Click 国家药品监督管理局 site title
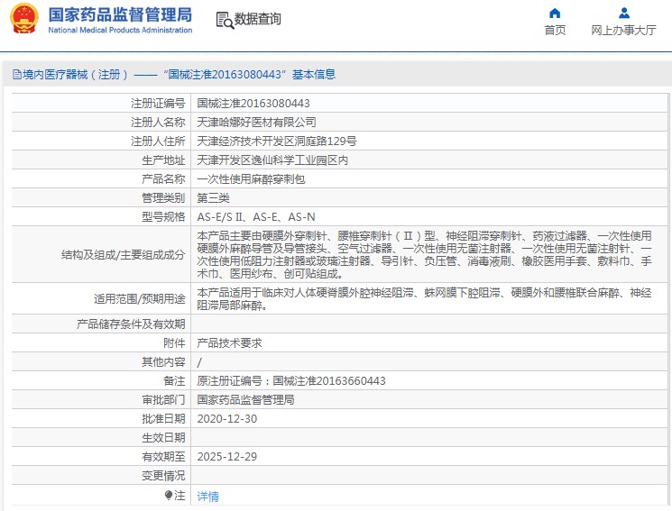 click(121, 14)
